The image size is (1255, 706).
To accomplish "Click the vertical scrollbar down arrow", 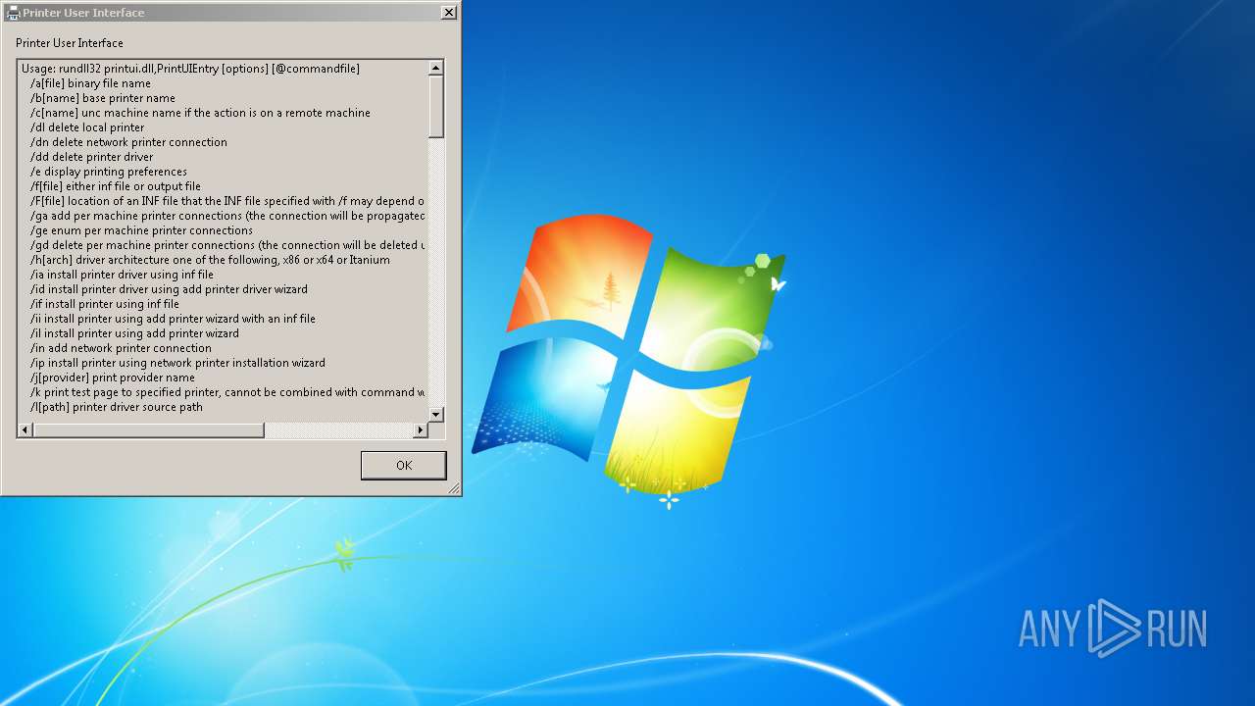I will 436,415.
